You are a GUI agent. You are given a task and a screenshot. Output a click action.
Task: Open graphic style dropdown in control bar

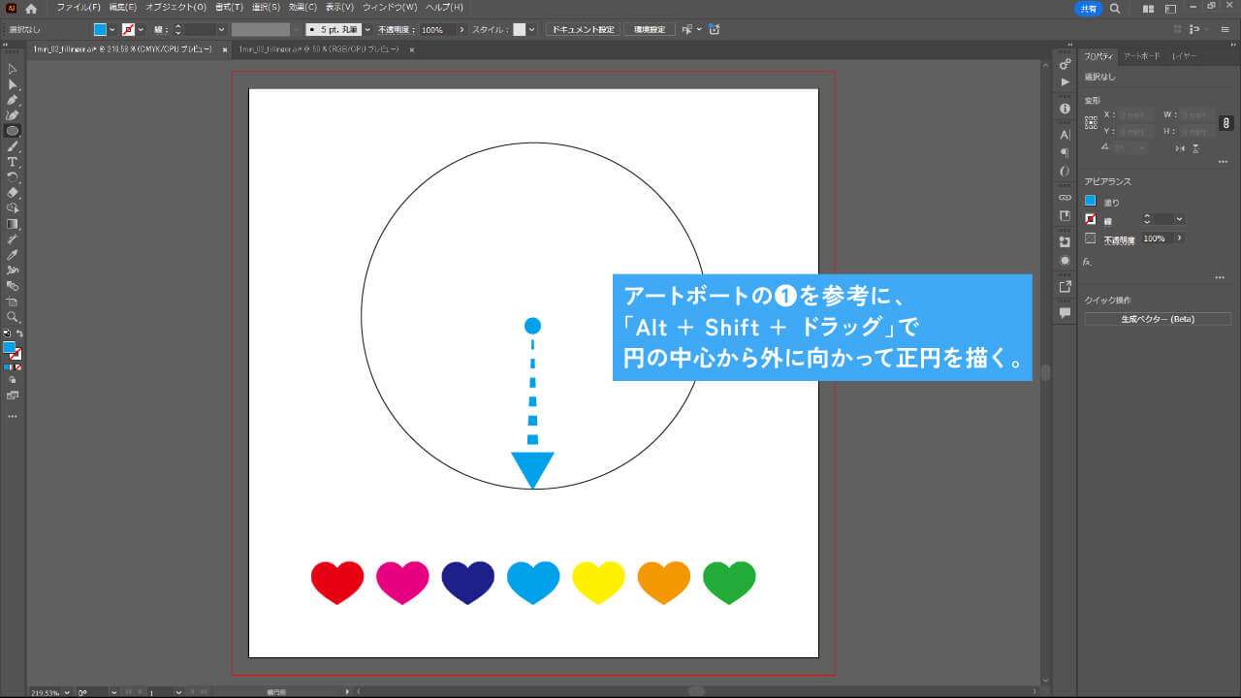[531, 29]
